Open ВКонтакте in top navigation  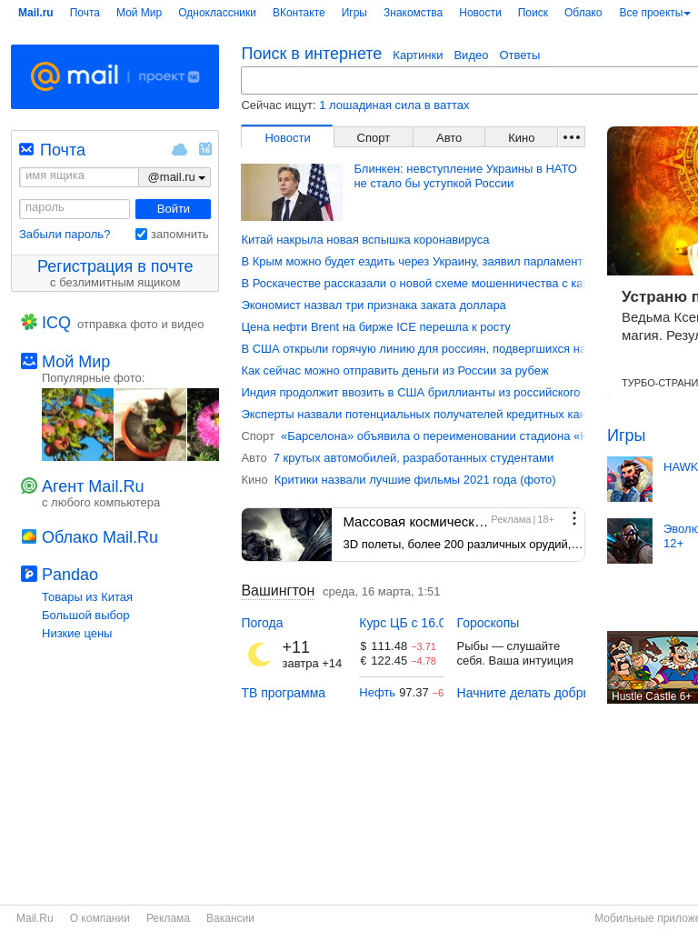(x=298, y=13)
